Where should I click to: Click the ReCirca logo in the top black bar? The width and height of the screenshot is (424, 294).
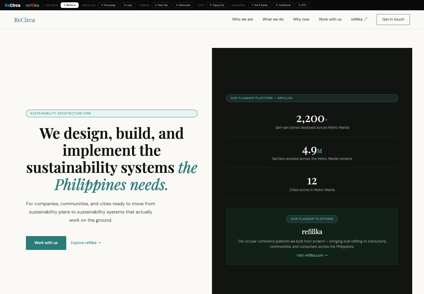point(12,5)
